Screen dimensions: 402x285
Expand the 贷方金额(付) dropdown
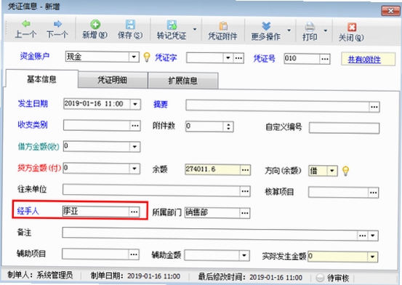134,169
